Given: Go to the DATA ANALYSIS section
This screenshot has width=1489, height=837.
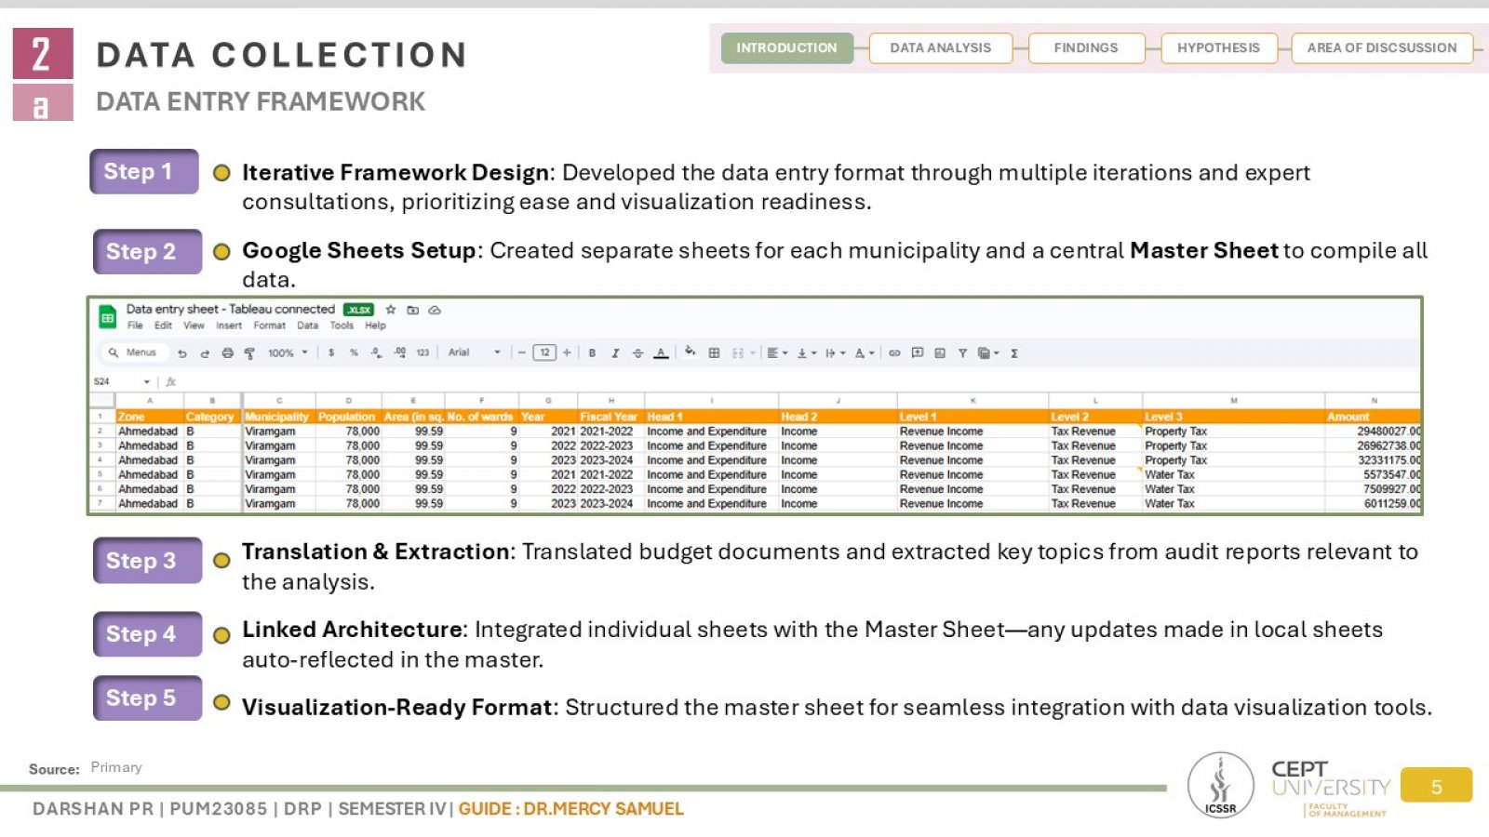Looking at the screenshot, I should tap(940, 47).
